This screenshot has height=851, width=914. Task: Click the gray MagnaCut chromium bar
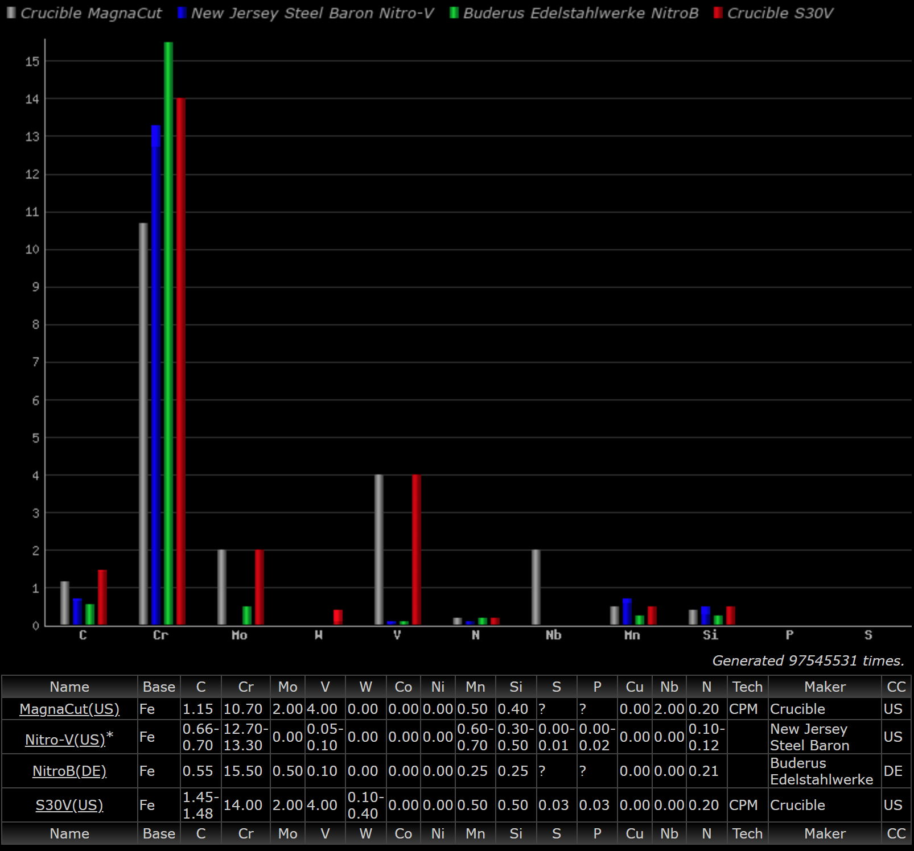pos(143,424)
